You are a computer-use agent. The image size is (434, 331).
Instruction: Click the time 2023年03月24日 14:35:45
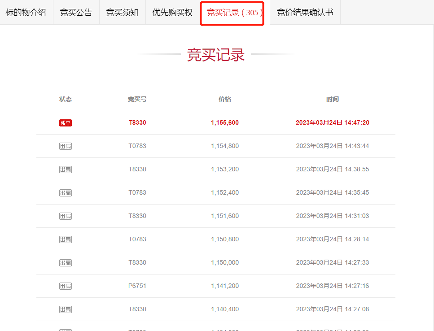click(x=333, y=192)
